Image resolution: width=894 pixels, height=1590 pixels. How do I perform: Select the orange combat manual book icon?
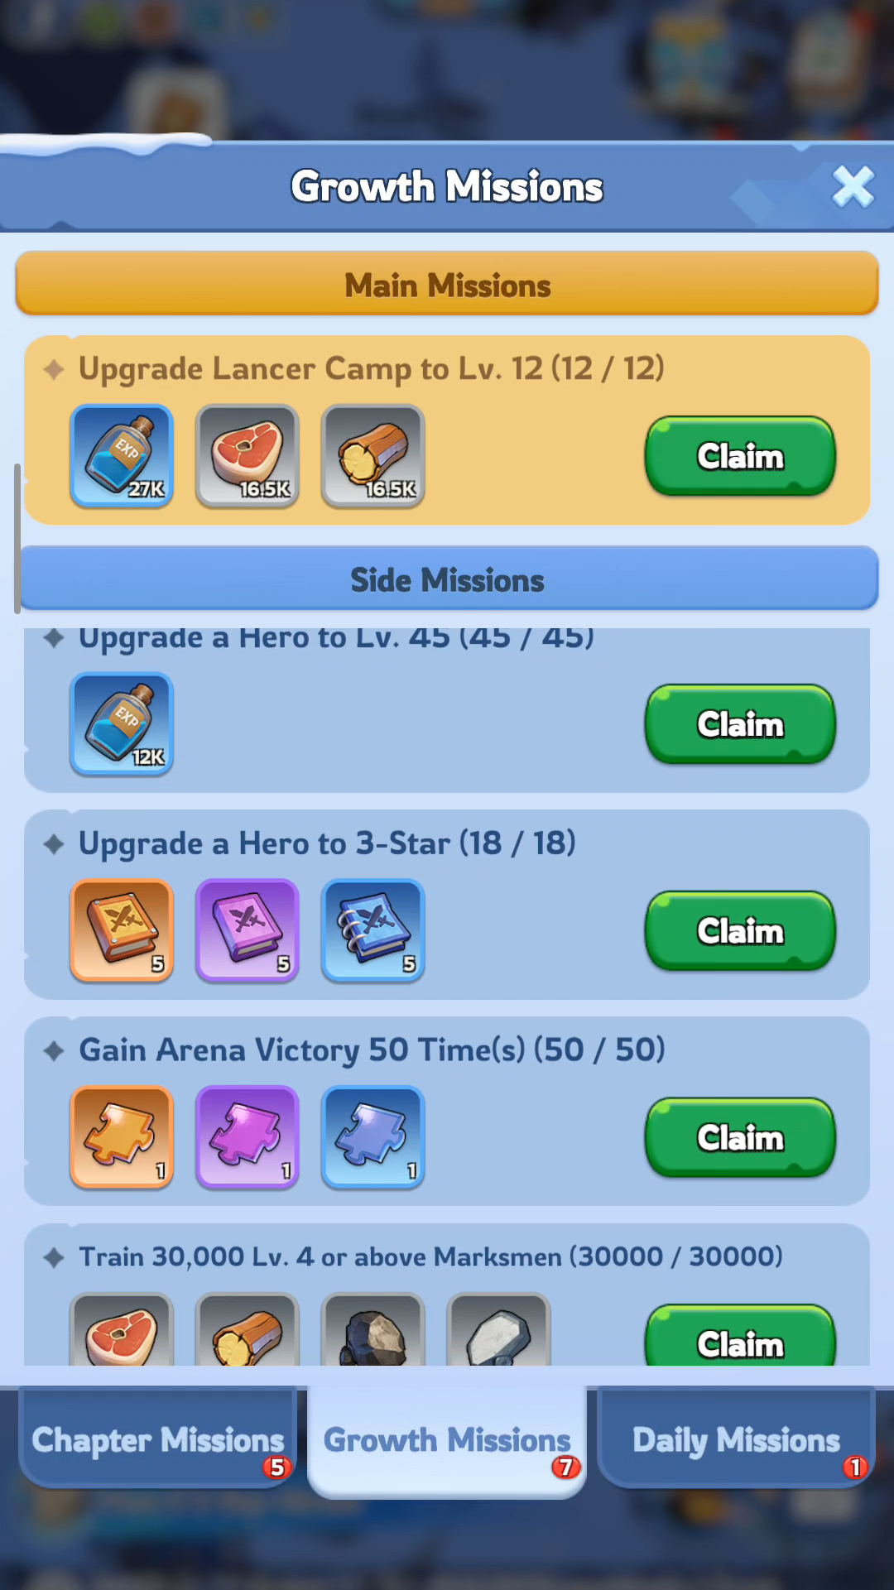122,931
